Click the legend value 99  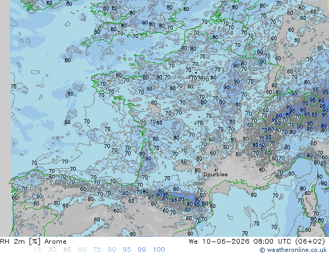pyautogui.click(x=142, y=250)
